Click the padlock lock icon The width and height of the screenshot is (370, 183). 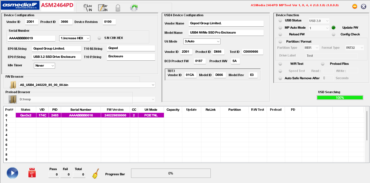pos(118,8)
